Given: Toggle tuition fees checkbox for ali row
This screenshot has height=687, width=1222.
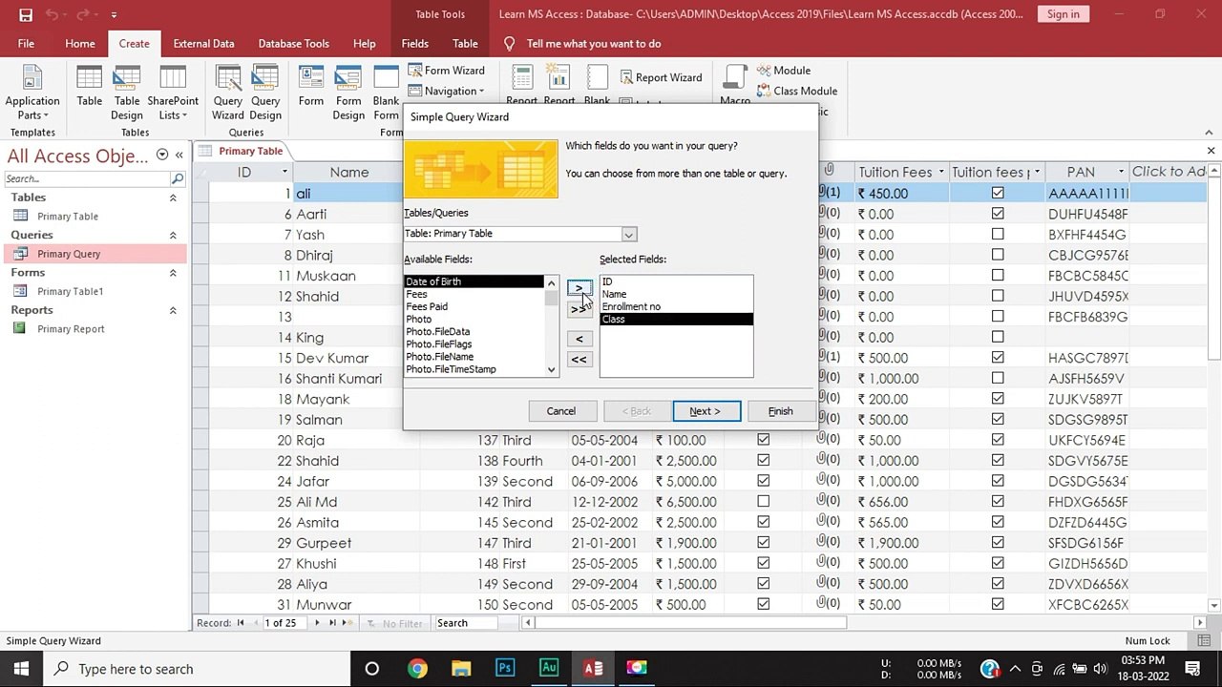Looking at the screenshot, I should [998, 193].
